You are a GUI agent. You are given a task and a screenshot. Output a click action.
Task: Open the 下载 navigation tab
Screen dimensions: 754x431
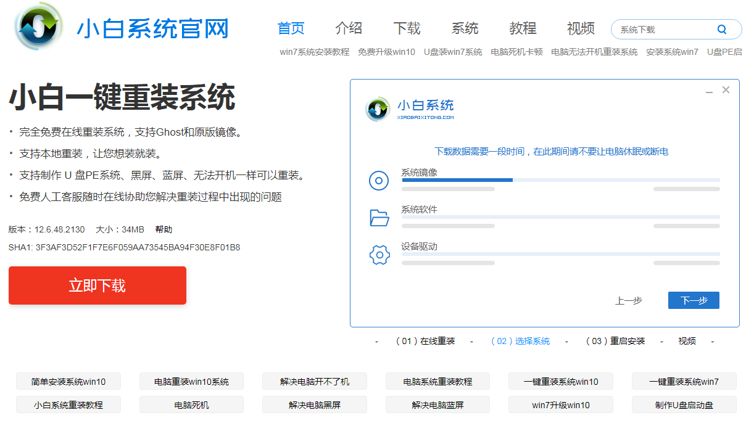coord(407,28)
